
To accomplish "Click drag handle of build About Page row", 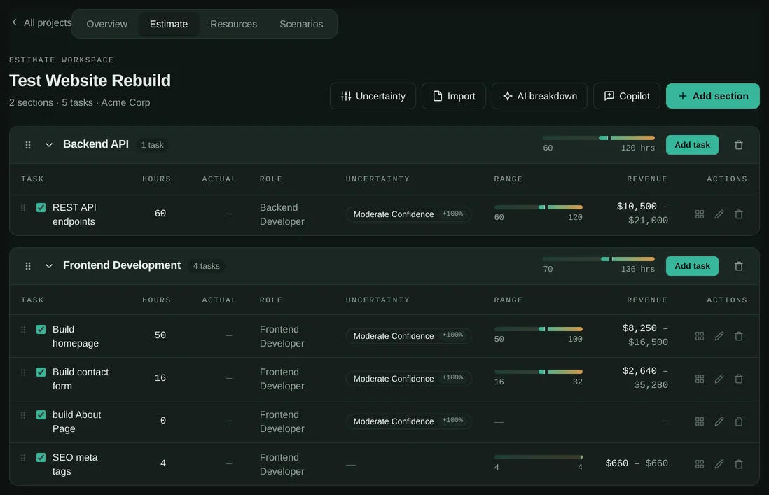I will [x=23, y=414].
